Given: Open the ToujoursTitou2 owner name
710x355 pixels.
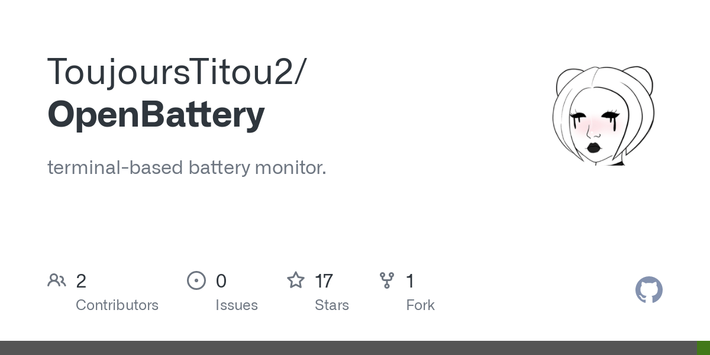Looking at the screenshot, I should point(170,72).
